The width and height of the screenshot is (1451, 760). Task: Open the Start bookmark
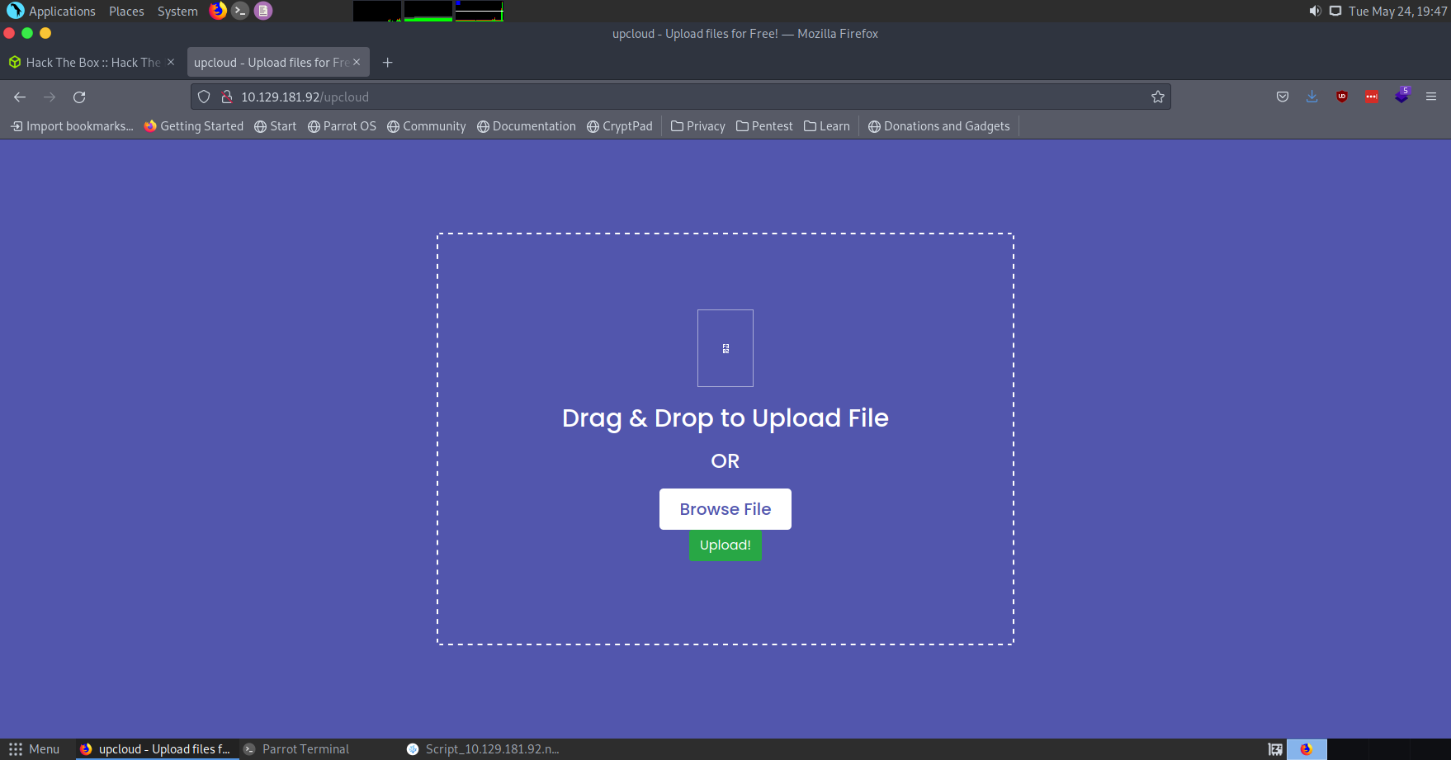click(x=276, y=126)
